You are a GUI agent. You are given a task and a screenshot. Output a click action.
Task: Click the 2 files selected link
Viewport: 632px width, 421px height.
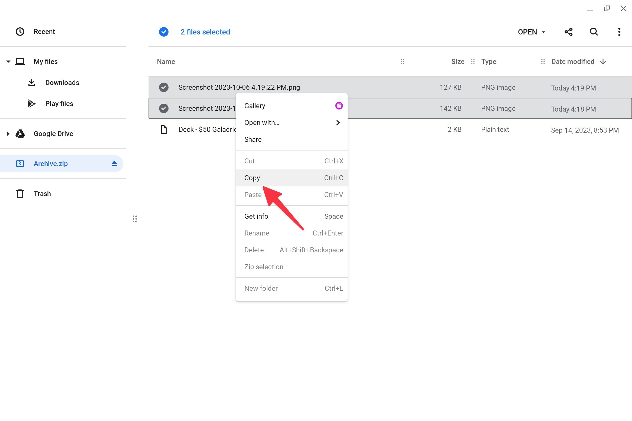205,32
